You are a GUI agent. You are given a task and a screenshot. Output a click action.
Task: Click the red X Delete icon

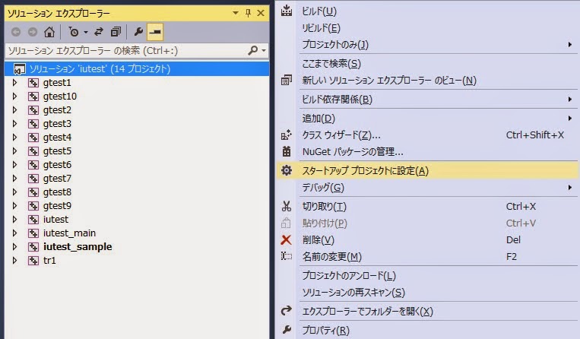(286, 240)
